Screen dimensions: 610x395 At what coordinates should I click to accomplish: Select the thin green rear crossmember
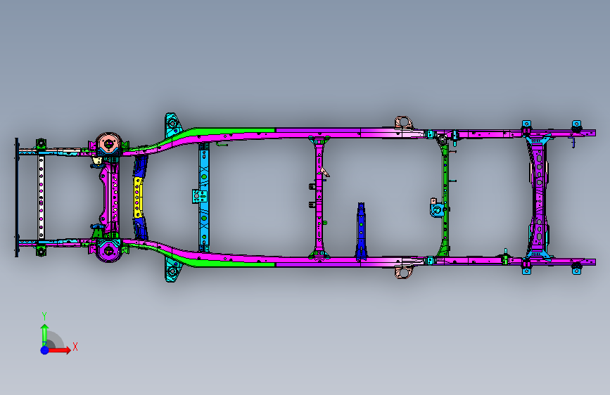pyautogui.click(x=445, y=198)
